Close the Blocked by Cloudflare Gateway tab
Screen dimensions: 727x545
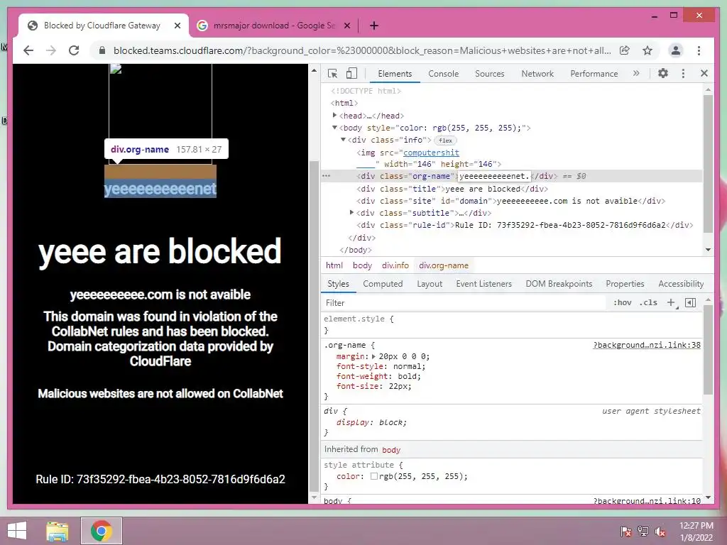177,26
